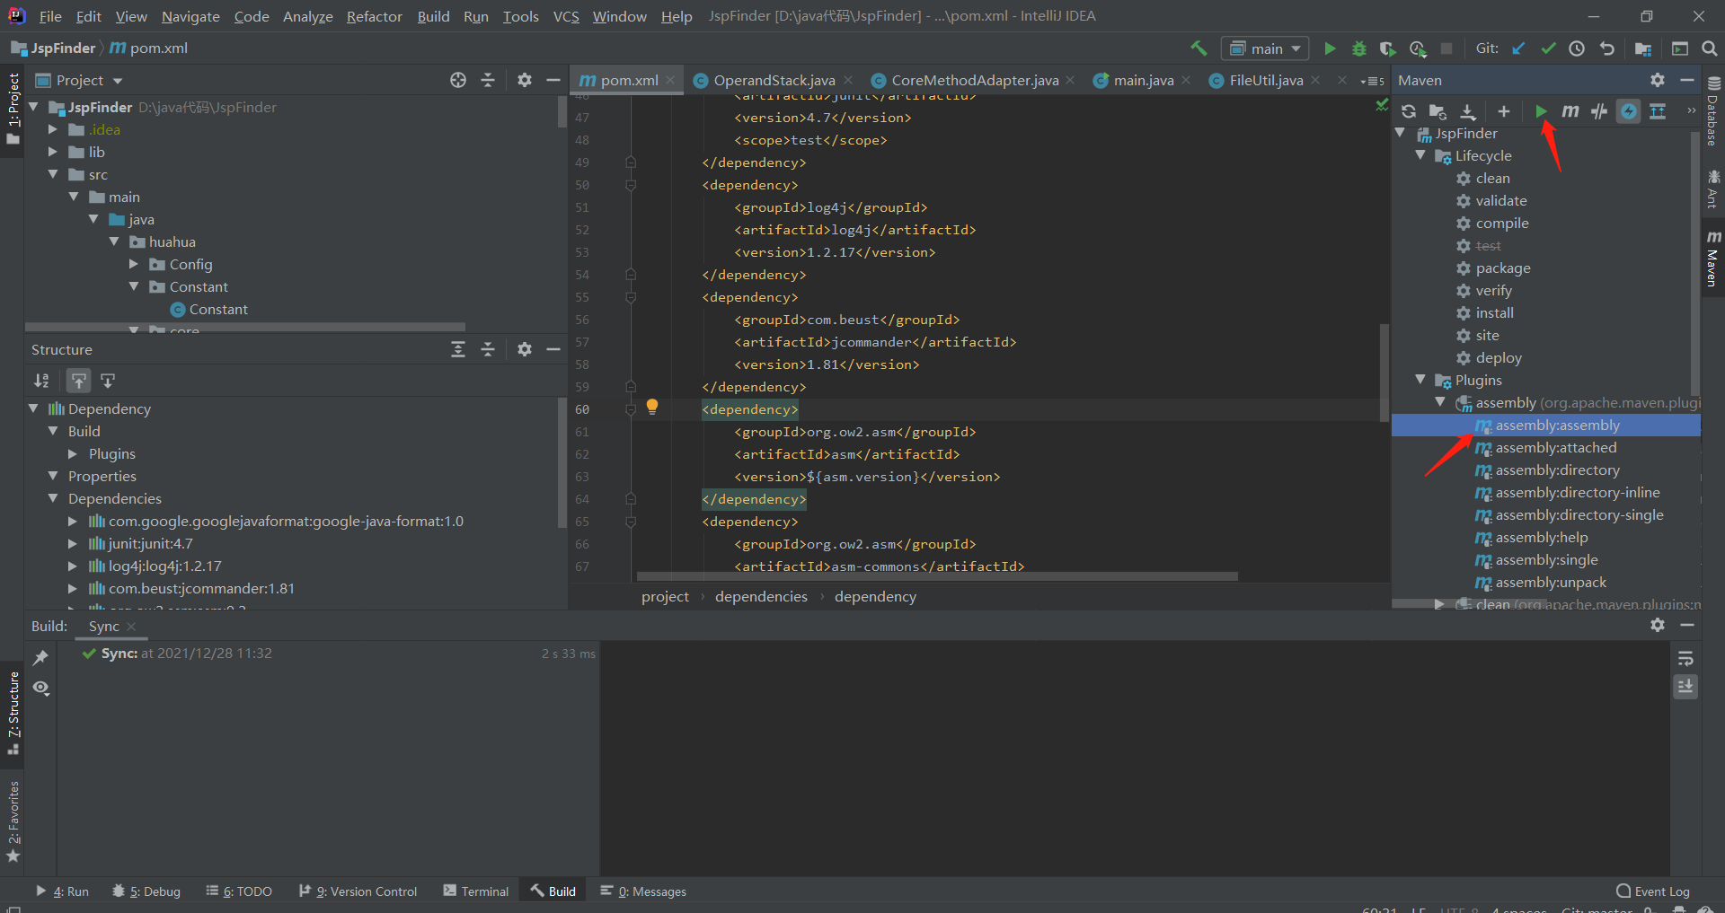Click the Build Project hammer icon
The image size is (1725, 913).
pyautogui.click(x=1199, y=48)
